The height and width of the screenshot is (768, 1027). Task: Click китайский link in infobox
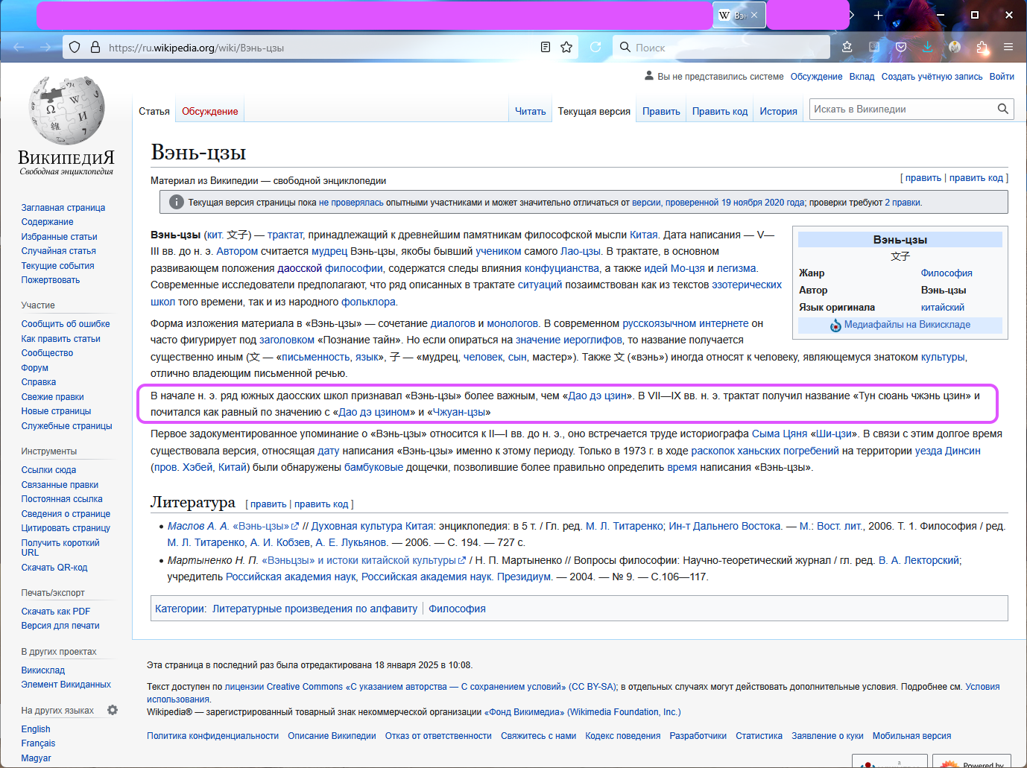point(943,308)
